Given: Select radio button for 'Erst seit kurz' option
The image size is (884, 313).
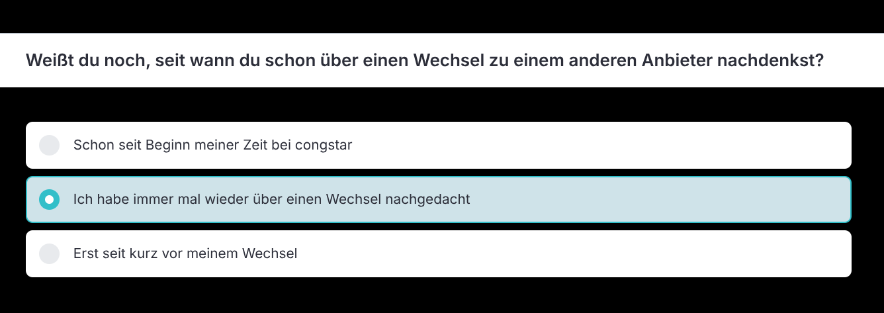Looking at the screenshot, I should point(50,253).
